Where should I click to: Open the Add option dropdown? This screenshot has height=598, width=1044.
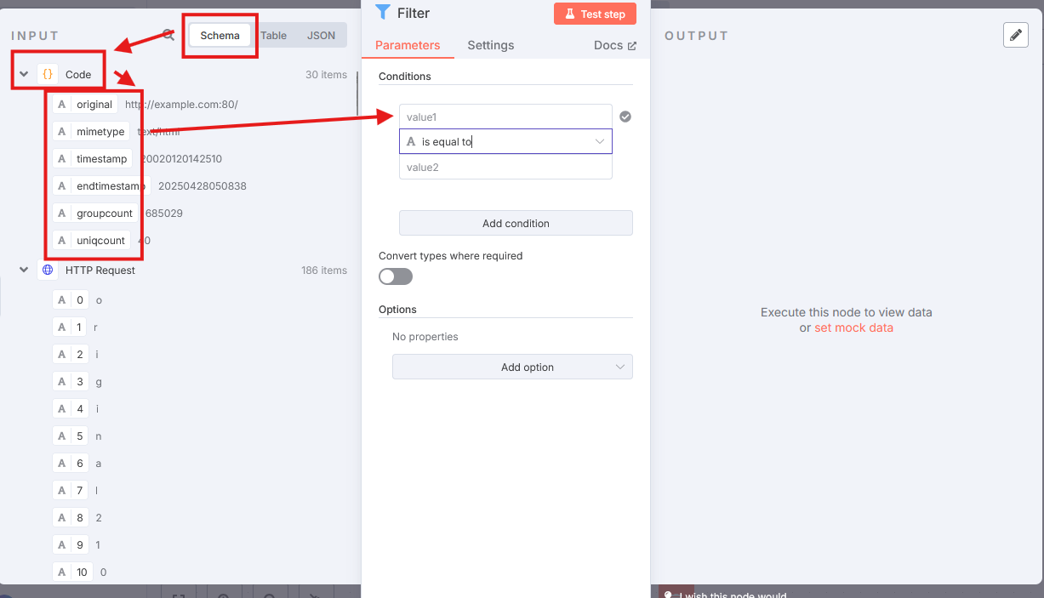(x=512, y=367)
